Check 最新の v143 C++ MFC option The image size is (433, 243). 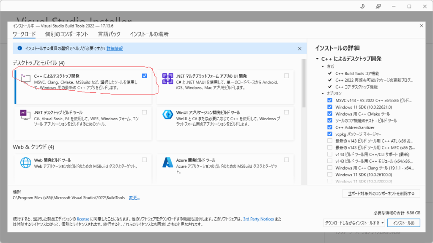(x=330, y=147)
